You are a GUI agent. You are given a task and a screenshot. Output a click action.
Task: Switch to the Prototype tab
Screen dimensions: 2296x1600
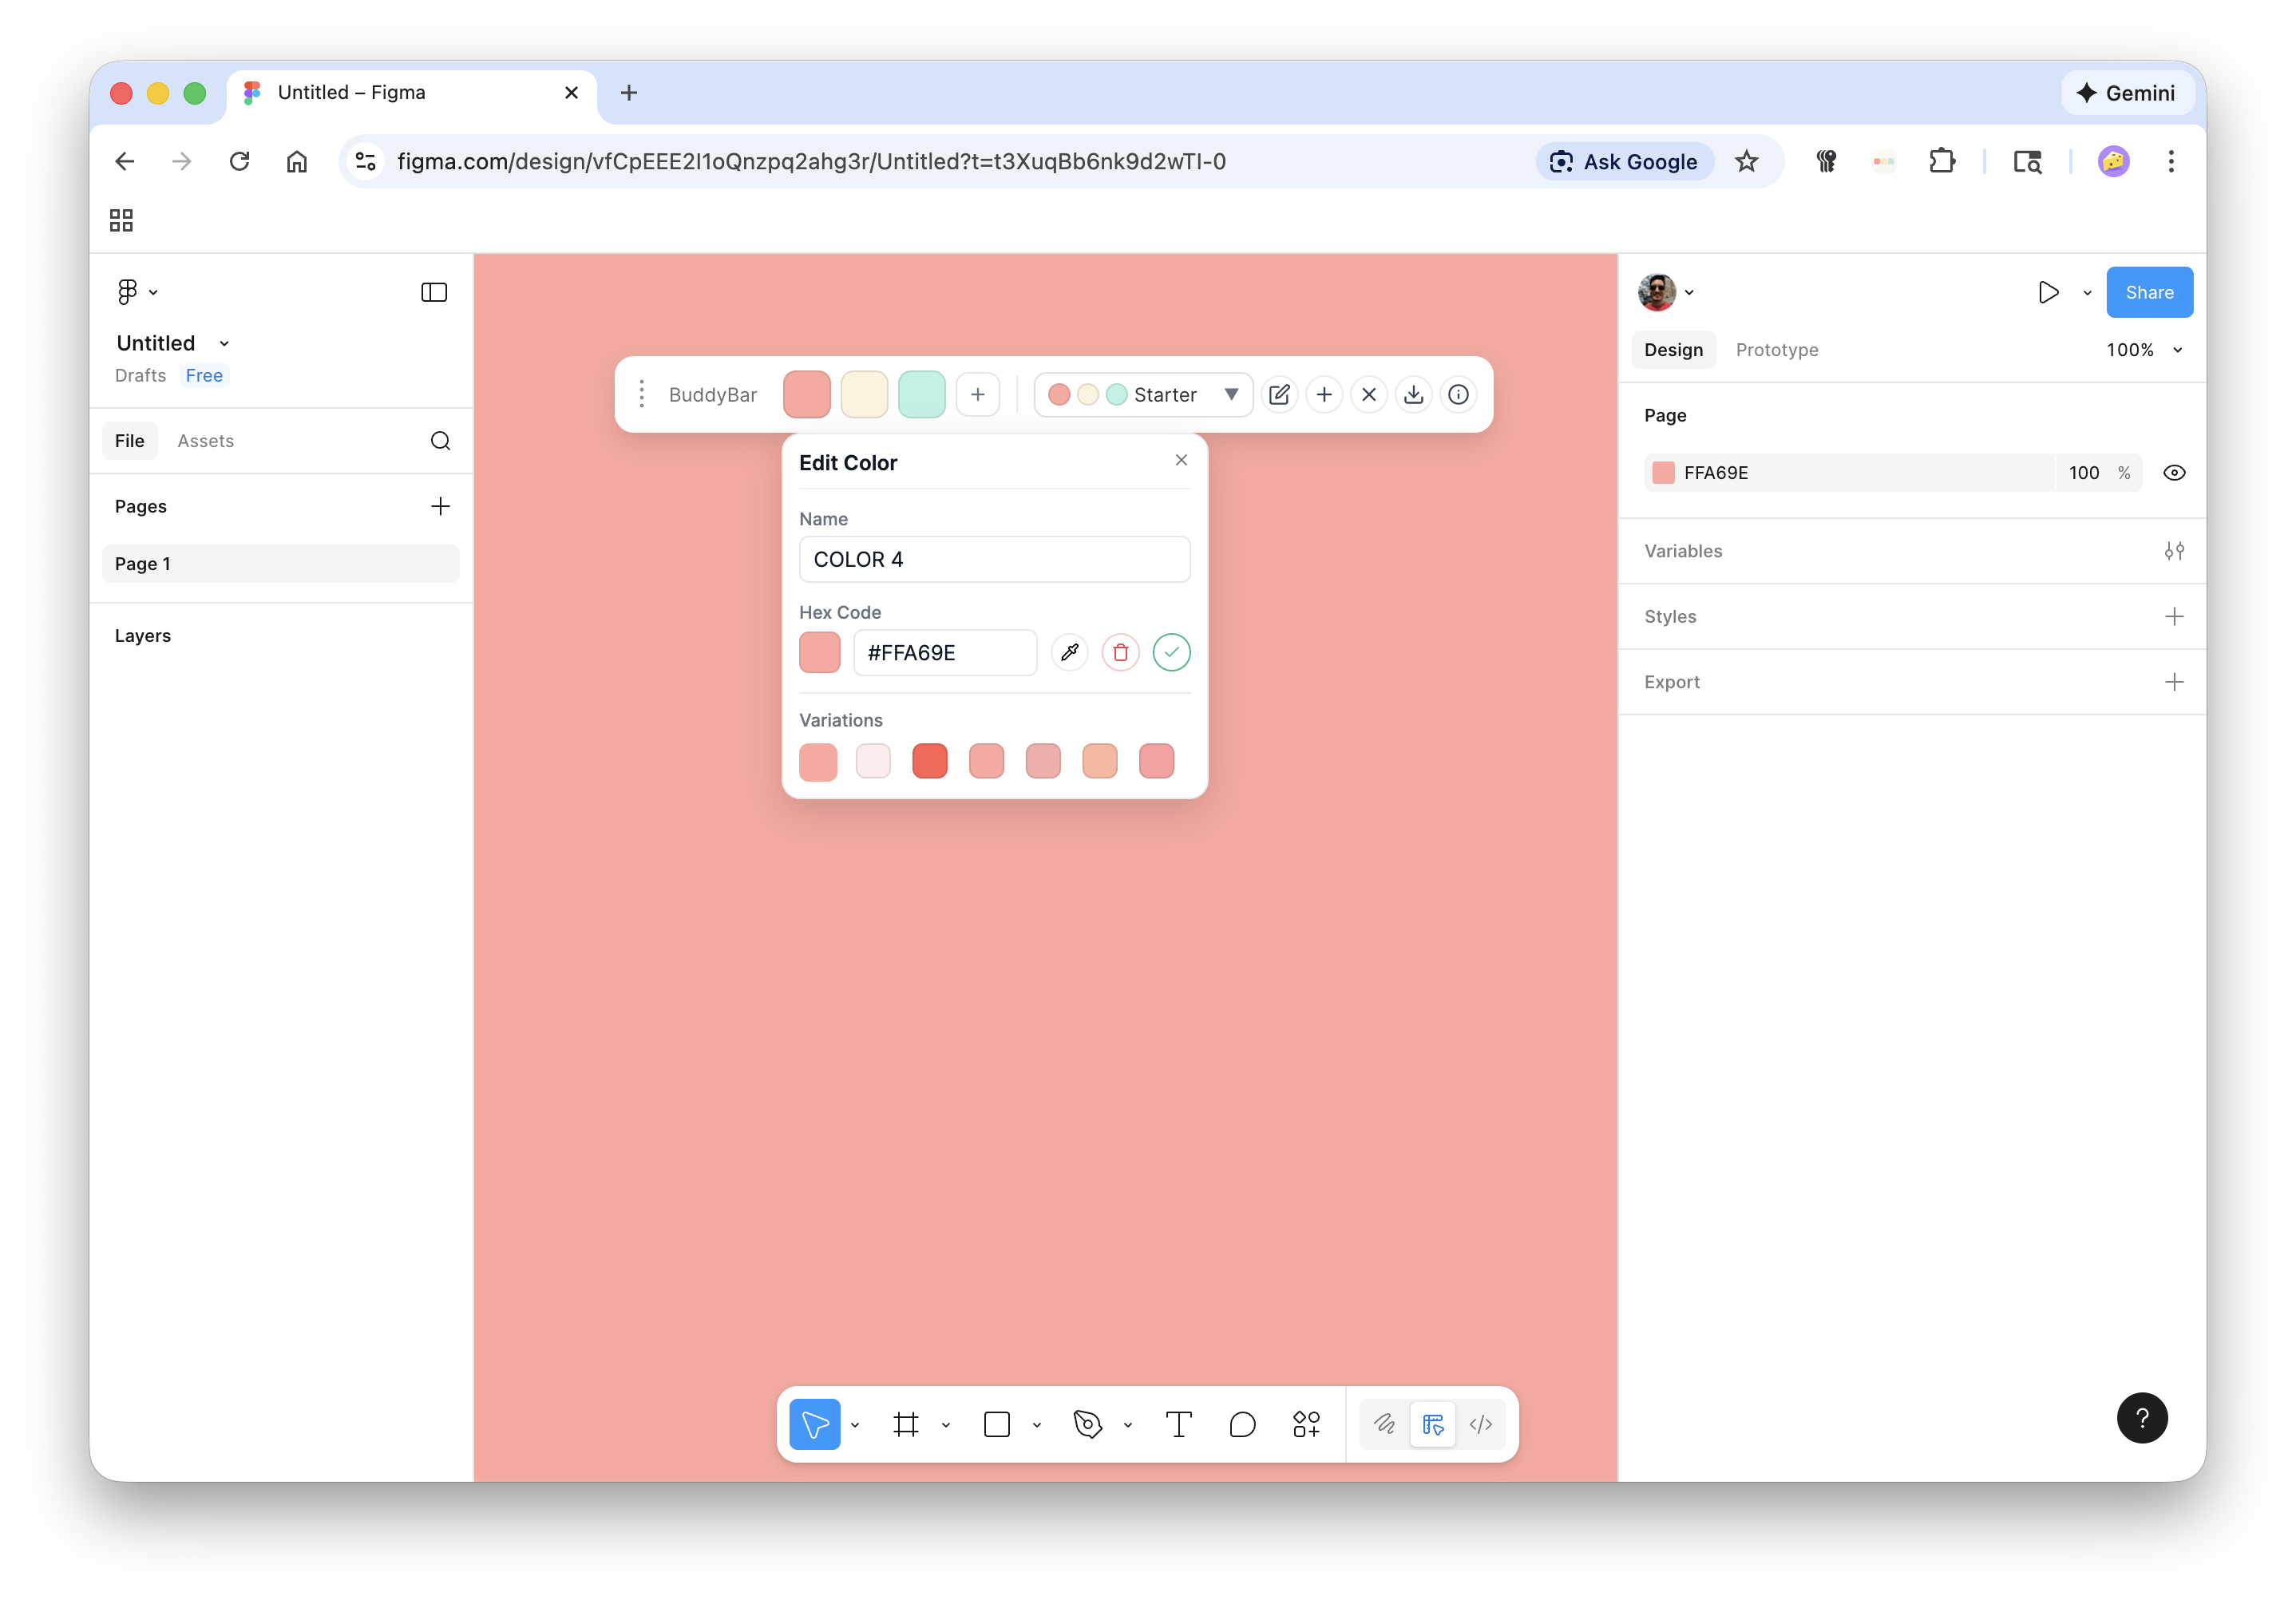pyautogui.click(x=1777, y=350)
